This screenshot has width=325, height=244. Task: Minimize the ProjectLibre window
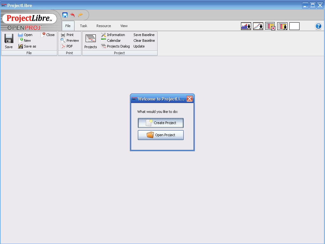click(305, 5)
